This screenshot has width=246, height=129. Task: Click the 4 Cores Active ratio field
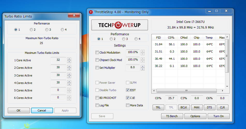click(58, 83)
